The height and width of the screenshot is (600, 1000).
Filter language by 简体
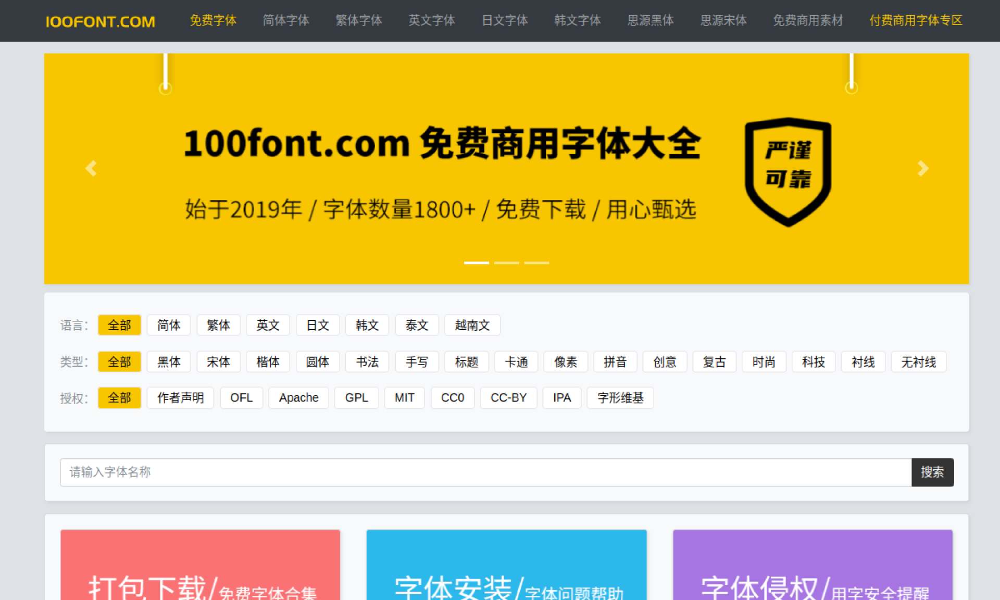169,325
